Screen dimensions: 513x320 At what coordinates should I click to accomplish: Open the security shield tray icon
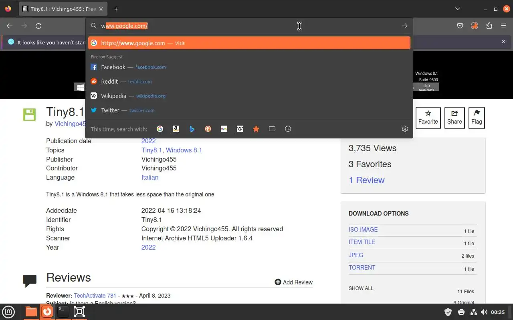pos(448,312)
